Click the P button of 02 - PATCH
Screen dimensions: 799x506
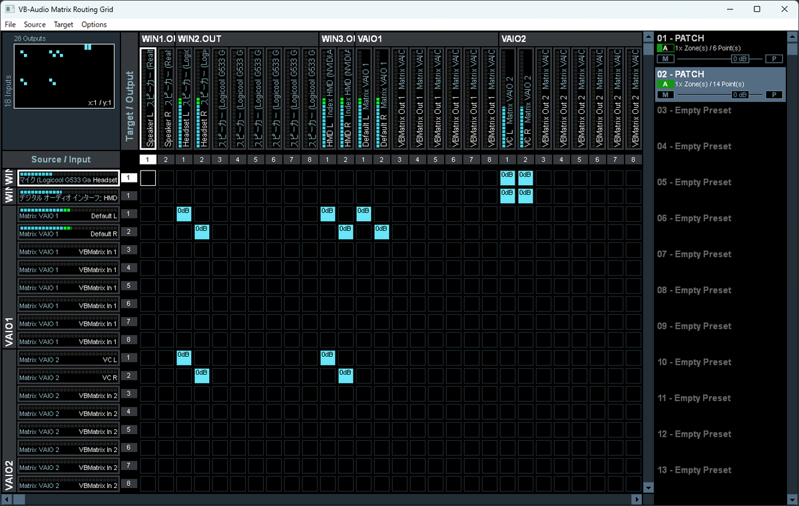774,95
